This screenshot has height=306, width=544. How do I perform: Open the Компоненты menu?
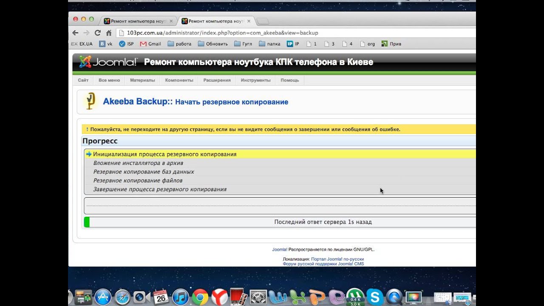[179, 80]
